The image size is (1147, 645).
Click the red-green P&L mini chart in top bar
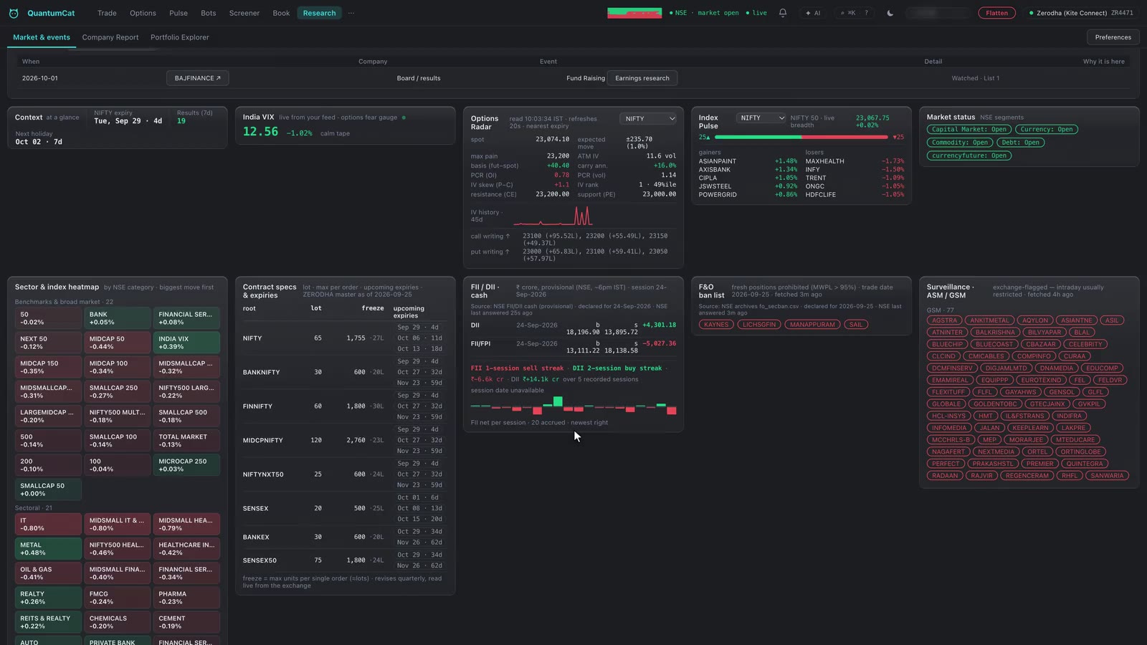(x=634, y=13)
